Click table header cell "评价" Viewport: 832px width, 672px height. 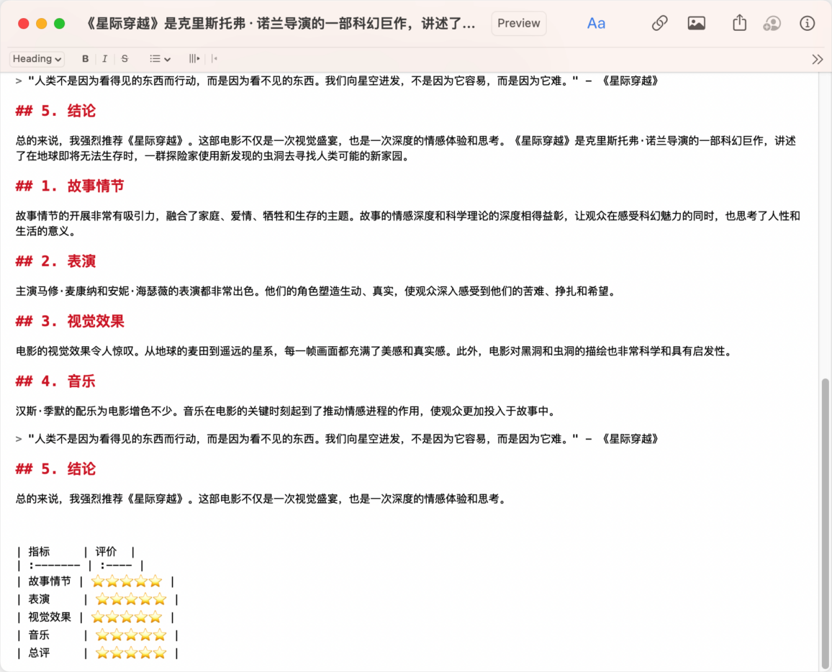click(106, 552)
